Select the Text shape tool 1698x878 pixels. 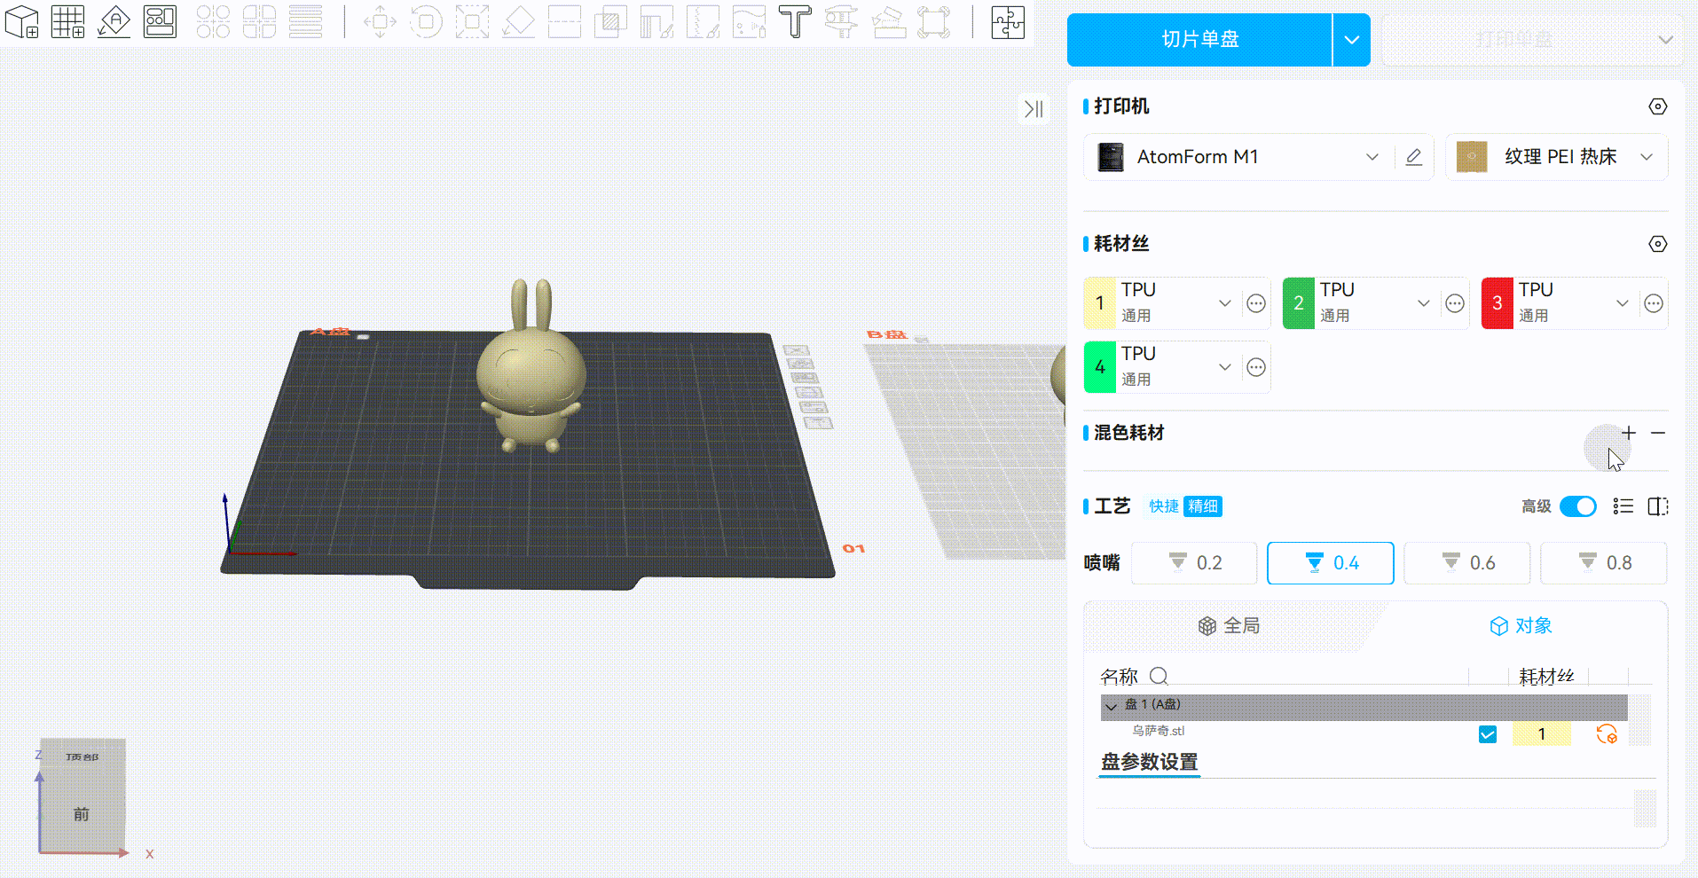click(795, 21)
